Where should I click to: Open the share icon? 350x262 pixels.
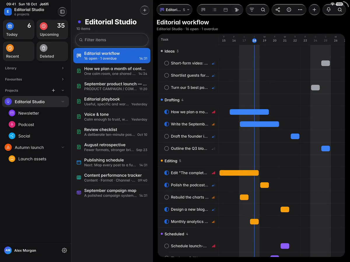click(x=278, y=10)
